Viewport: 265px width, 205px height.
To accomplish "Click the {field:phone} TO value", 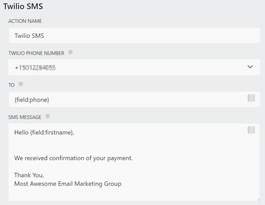I will click(32, 99).
